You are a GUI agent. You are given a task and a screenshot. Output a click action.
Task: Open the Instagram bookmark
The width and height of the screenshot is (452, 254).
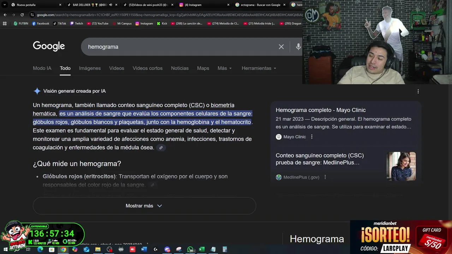point(144,24)
